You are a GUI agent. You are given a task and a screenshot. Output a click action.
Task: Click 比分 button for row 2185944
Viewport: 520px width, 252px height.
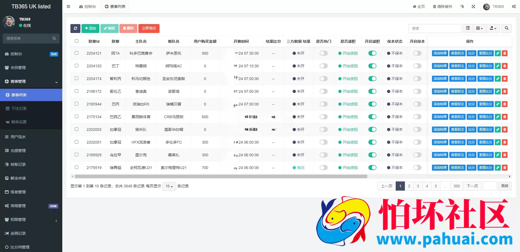pos(472,104)
